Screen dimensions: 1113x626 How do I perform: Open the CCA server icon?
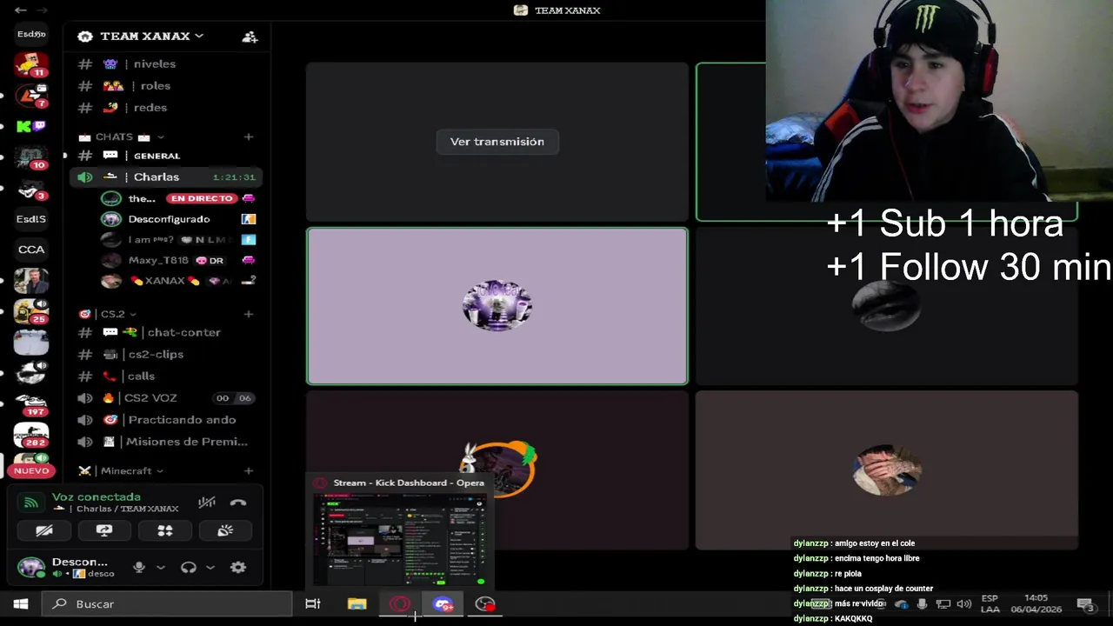31,250
